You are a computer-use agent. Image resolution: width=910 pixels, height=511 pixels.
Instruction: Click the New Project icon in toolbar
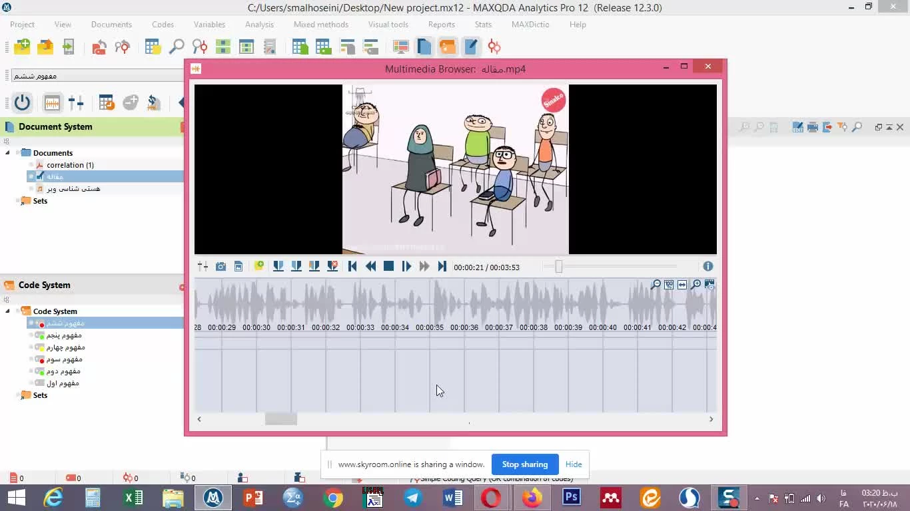[22, 47]
